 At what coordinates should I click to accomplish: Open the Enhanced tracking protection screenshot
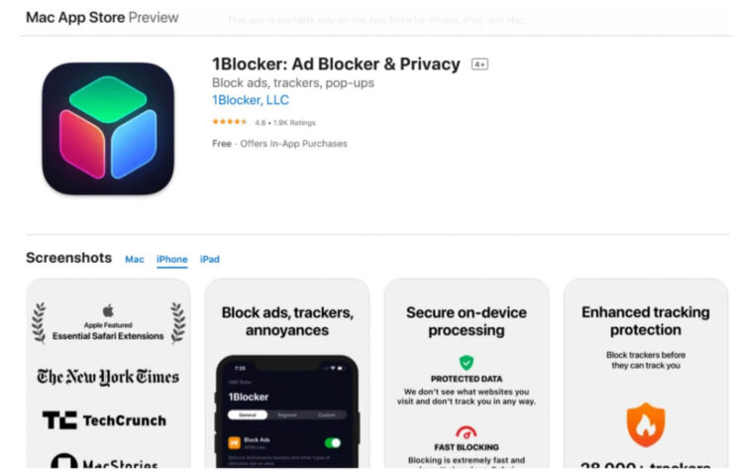646,374
